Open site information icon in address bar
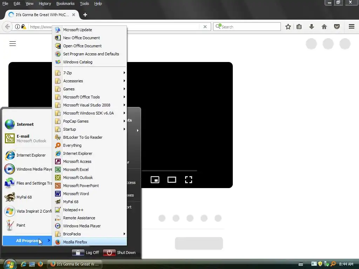The height and width of the screenshot is (269, 359). tap(18, 27)
